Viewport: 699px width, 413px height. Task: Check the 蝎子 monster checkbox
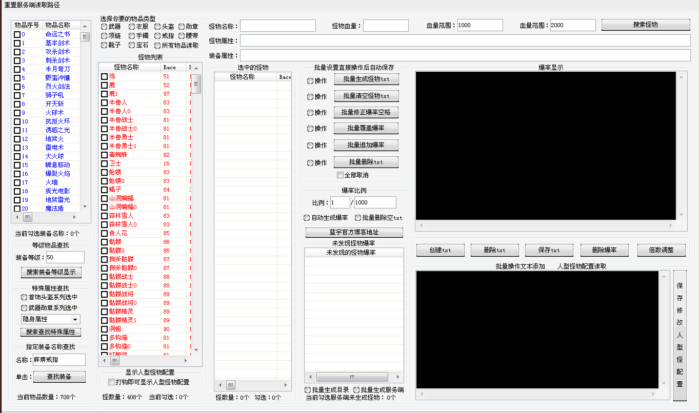pyautogui.click(x=104, y=190)
